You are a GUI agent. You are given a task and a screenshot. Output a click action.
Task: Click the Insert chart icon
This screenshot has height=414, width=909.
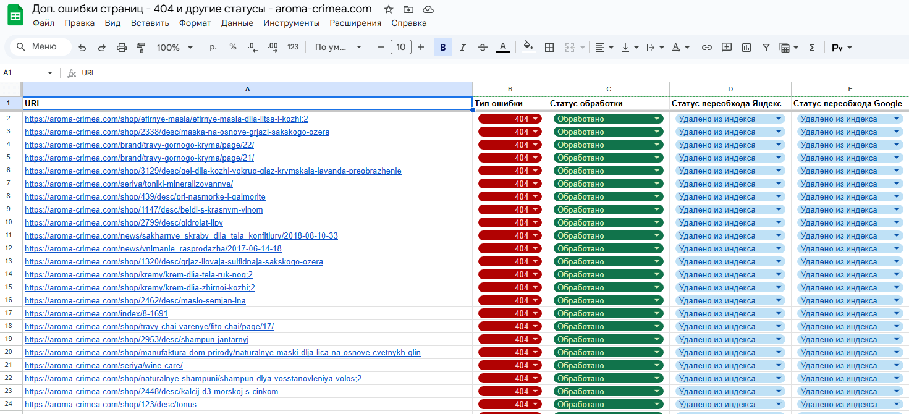(746, 48)
